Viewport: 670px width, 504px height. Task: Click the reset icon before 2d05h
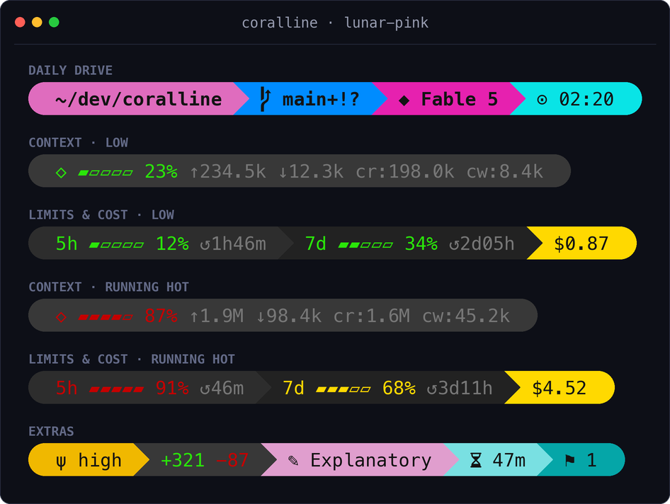[454, 245]
